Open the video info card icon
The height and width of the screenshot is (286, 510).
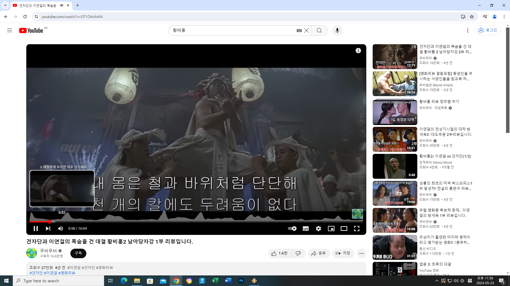[358, 51]
